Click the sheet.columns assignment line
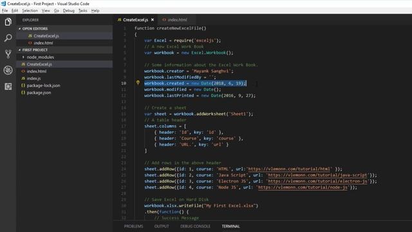This screenshot has height=232, width=412. coord(165,126)
